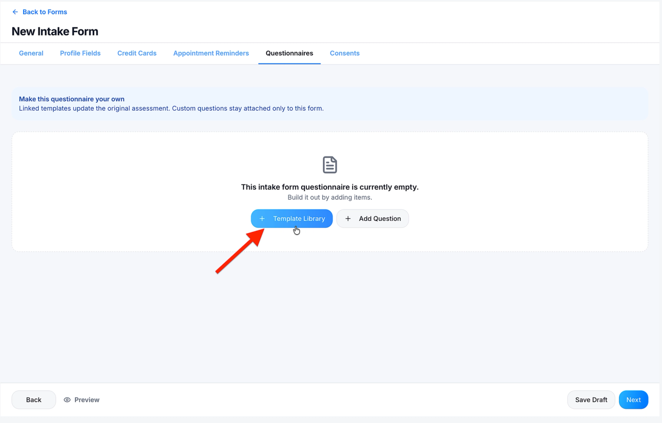The image size is (662, 423).
Task: Click the plus icon in Template Library button
Action: [262, 219]
